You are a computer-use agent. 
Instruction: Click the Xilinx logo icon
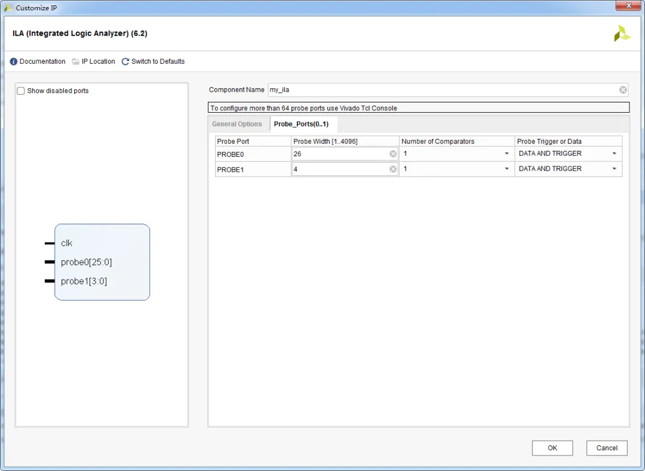coord(622,33)
